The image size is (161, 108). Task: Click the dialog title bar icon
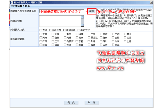click(x=12, y=2)
